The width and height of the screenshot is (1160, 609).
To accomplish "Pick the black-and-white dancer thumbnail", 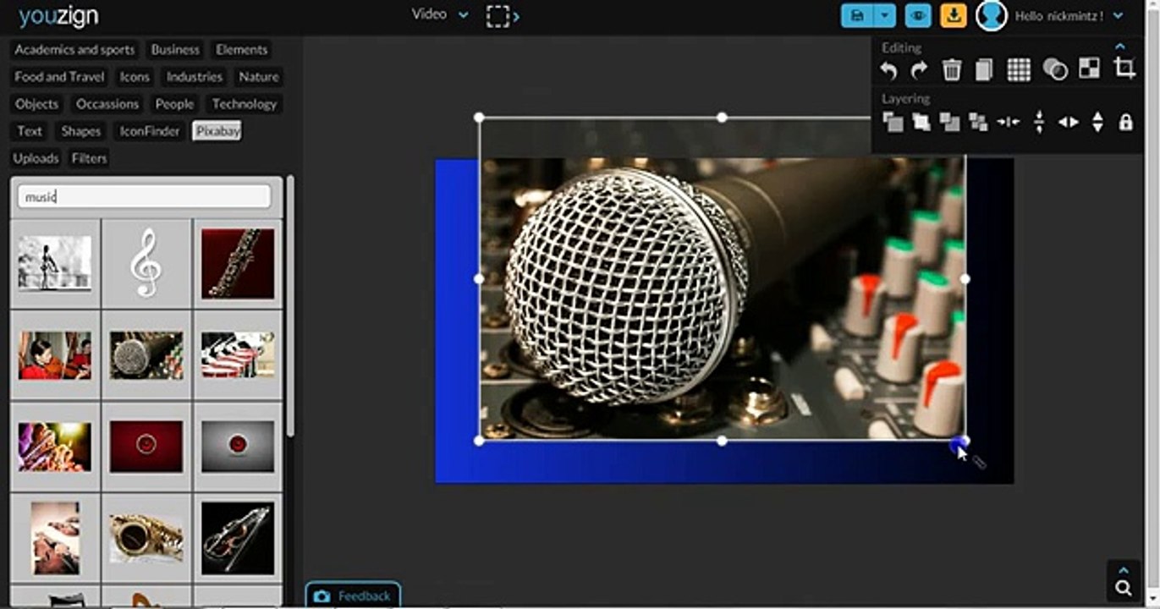I will [55, 263].
